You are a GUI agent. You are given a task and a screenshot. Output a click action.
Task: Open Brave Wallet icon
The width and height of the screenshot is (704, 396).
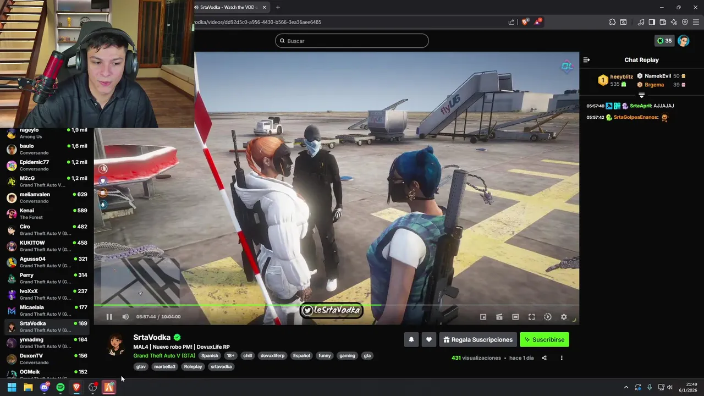click(663, 22)
